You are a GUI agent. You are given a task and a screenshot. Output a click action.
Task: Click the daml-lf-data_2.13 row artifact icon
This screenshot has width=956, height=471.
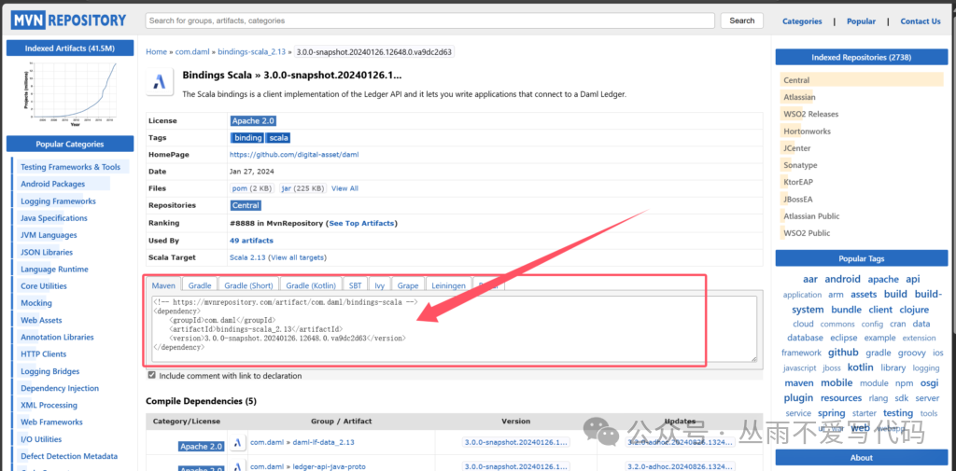(x=238, y=442)
